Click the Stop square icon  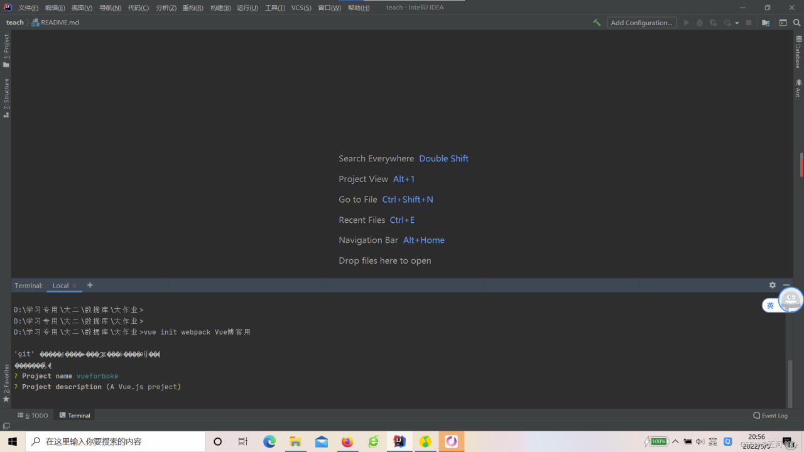[x=749, y=23]
